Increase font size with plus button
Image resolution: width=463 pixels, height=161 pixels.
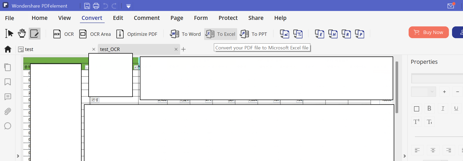[x=444, y=92]
